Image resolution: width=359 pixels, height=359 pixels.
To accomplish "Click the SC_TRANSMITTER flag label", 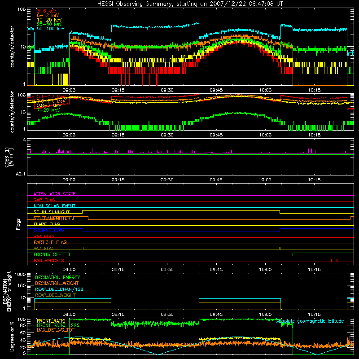I will click(53, 218).
